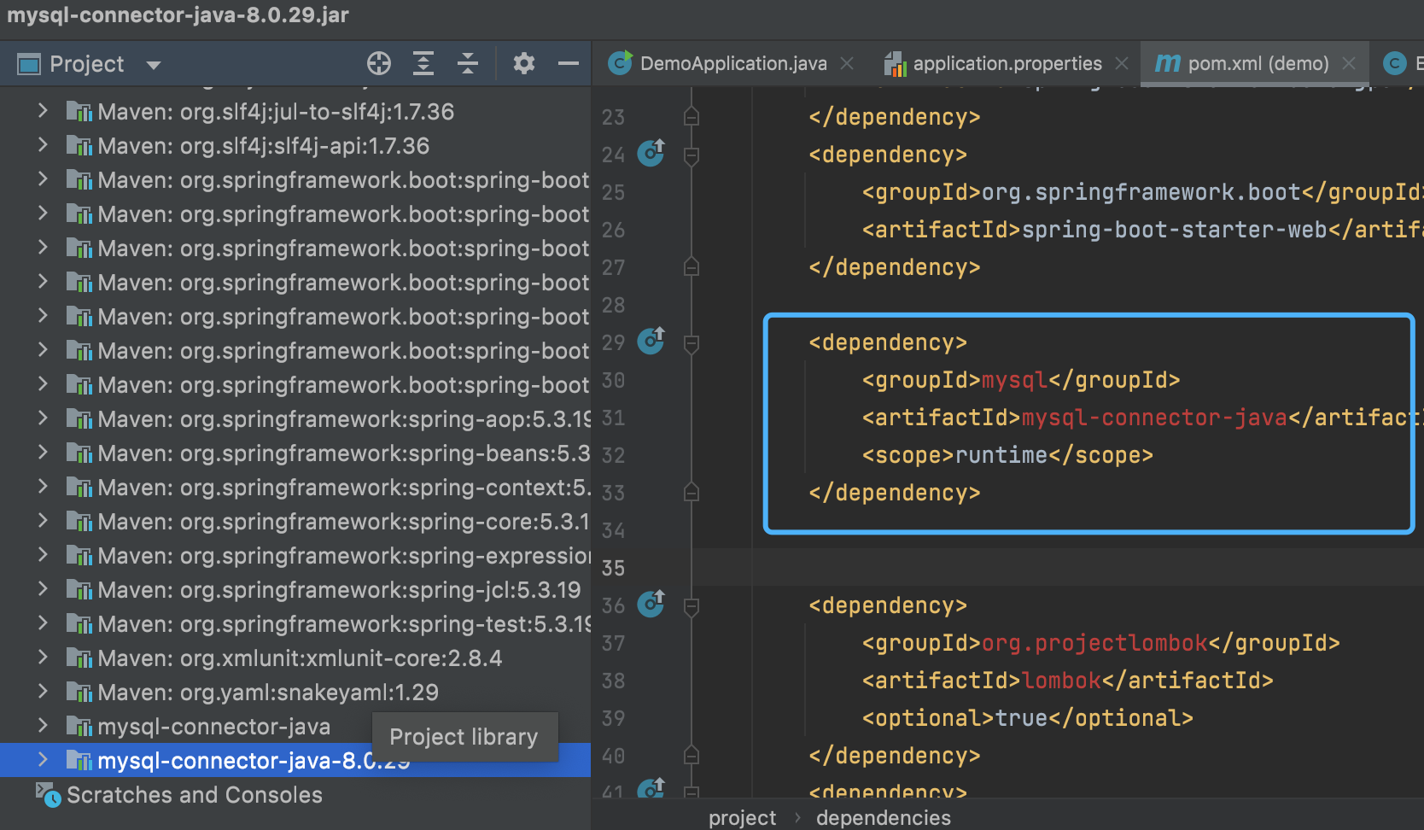Click 'org.projectlombok' groupId text
The width and height of the screenshot is (1424, 830).
pos(1094,643)
